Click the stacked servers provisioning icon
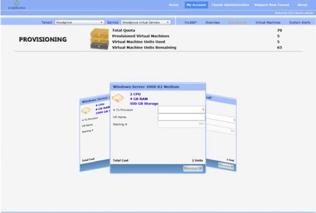The width and height of the screenshot is (316, 213). click(99, 39)
